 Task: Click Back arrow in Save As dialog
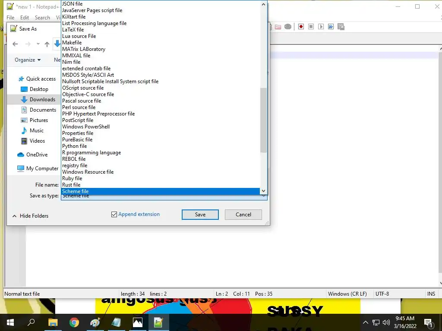click(15, 44)
